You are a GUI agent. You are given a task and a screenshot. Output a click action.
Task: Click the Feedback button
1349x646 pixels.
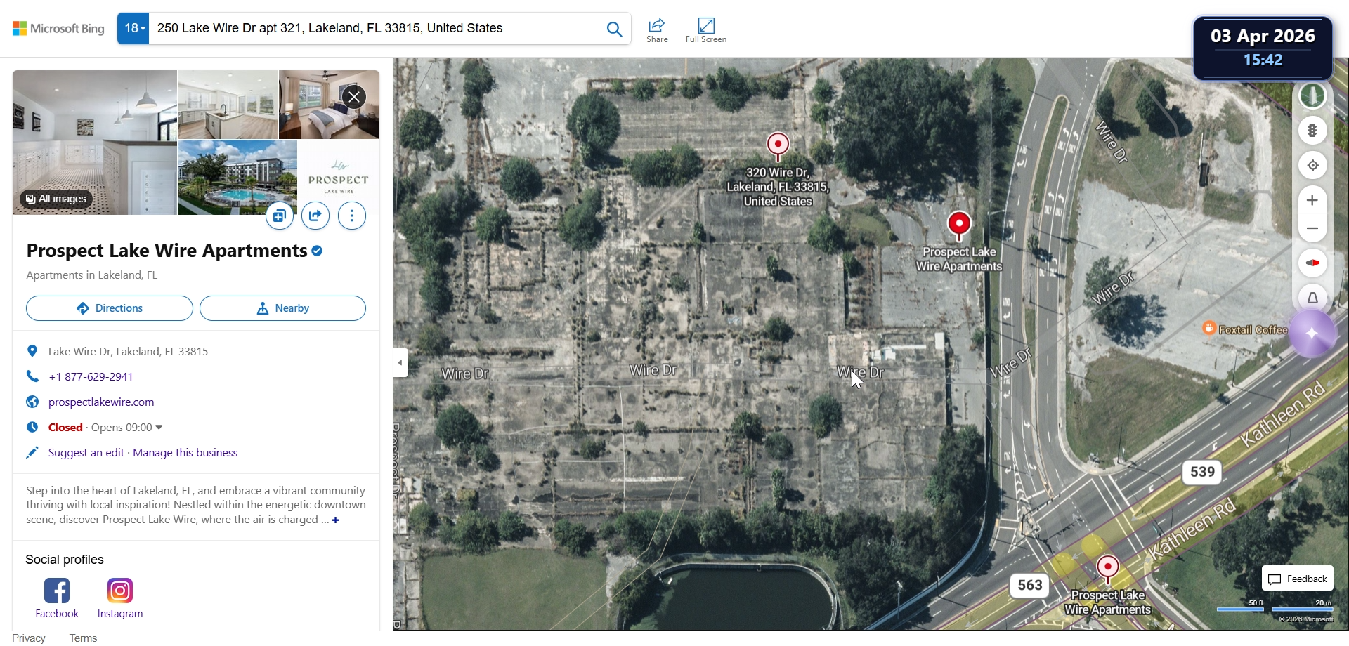[1298, 579]
